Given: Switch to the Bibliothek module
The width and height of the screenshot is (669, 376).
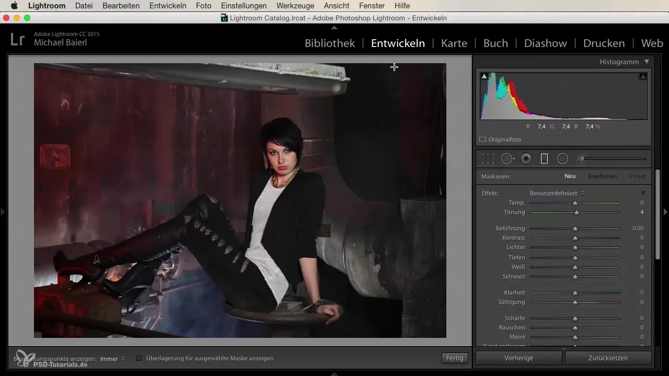Looking at the screenshot, I should pos(330,43).
